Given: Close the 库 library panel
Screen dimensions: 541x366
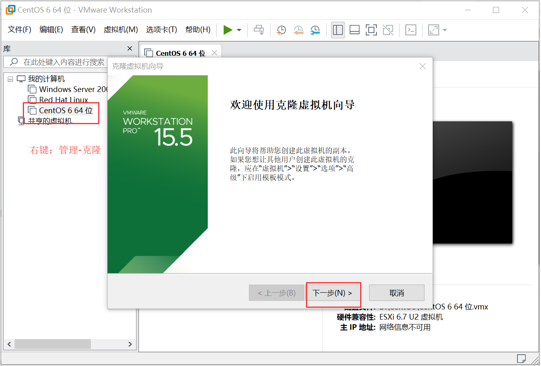Looking at the screenshot, I should click(130, 48).
